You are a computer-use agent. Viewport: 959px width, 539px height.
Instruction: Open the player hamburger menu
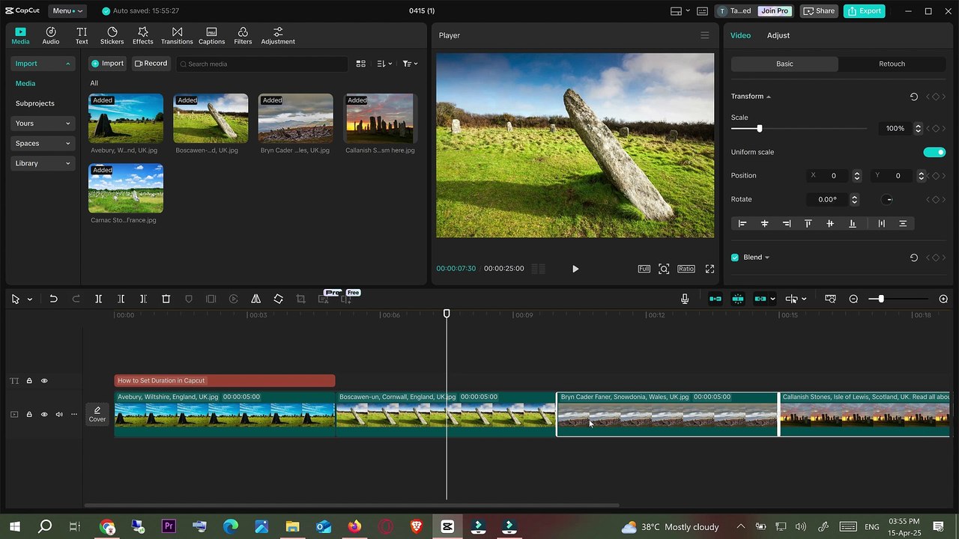704,35
